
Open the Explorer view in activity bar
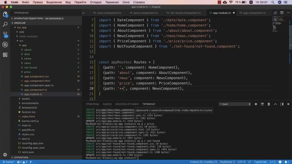coord(5,14)
